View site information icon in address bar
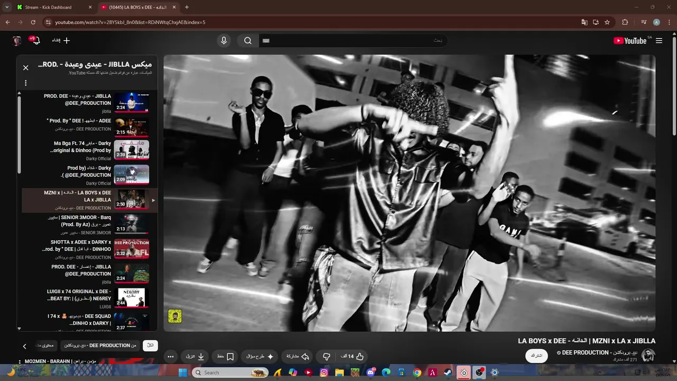 point(48,22)
